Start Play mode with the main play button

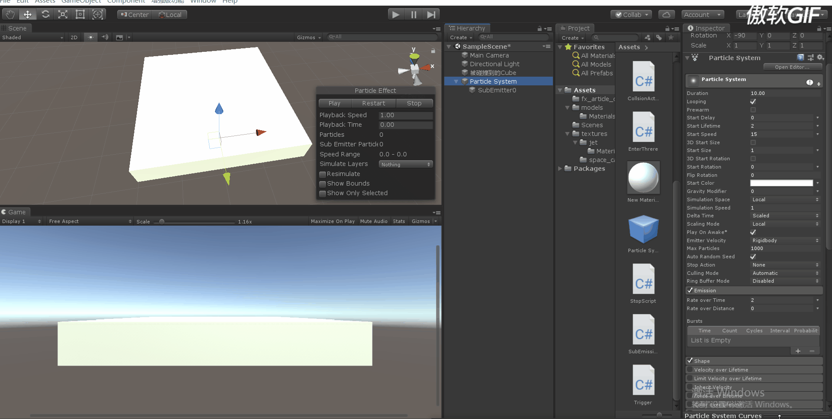pos(396,14)
